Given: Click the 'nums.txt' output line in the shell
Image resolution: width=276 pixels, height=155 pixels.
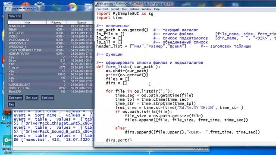Looking at the screenshot, I should point(53,140).
